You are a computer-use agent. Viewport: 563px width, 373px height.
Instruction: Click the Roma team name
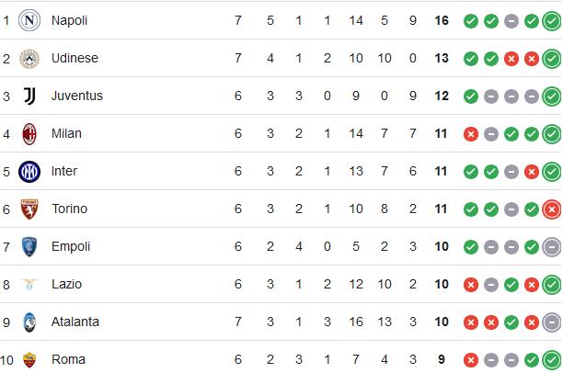pyautogui.click(x=67, y=359)
